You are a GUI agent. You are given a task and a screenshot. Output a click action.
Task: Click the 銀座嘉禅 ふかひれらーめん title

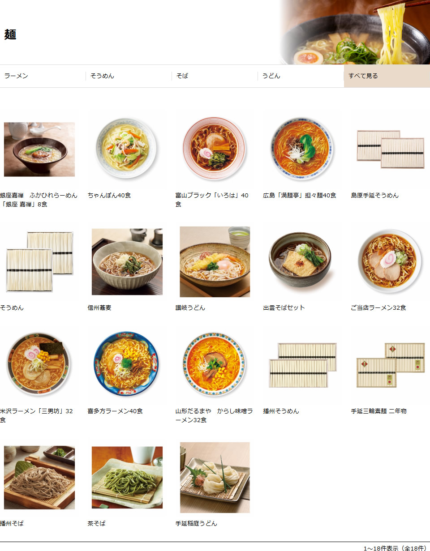click(x=39, y=200)
